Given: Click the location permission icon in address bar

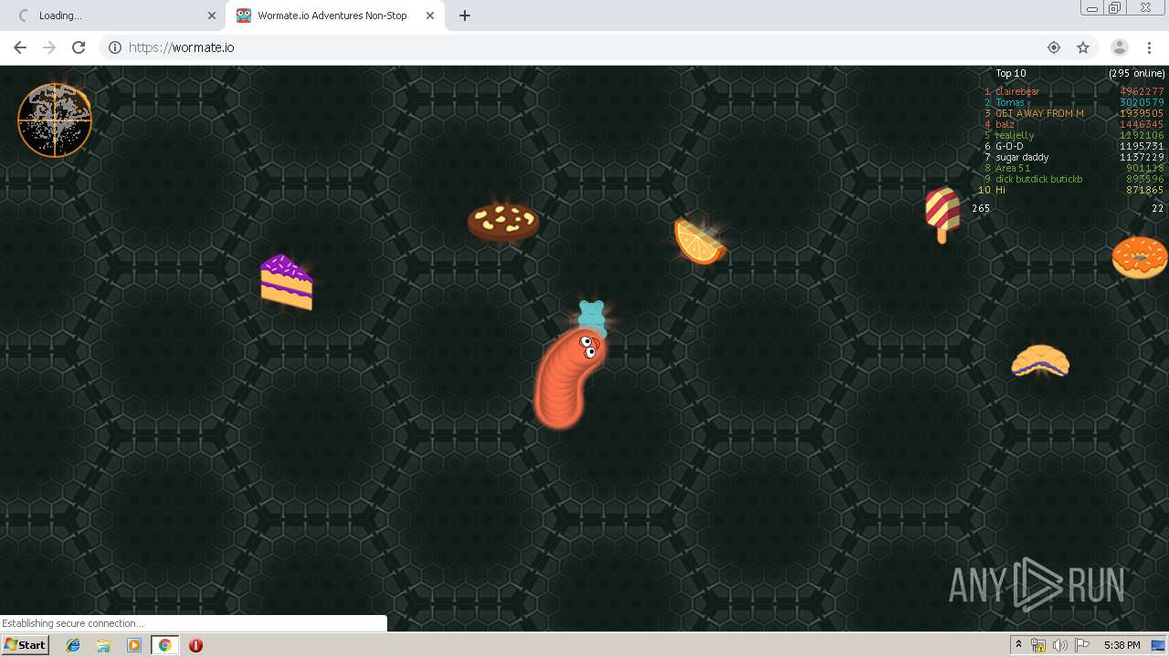Looking at the screenshot, I should click(x=1054, y=47).
